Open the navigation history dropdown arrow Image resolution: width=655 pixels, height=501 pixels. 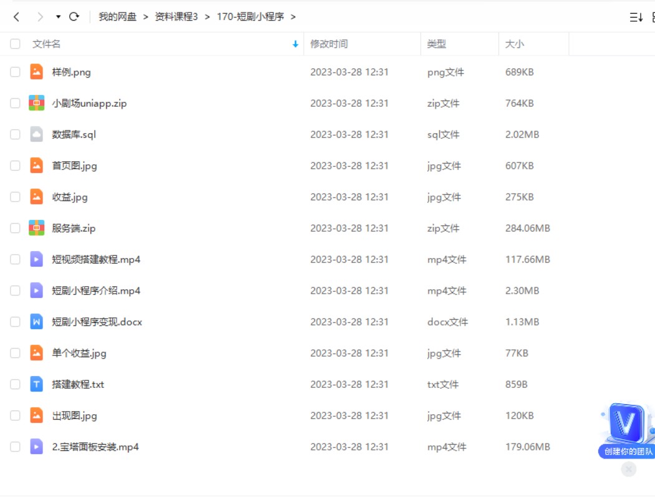click(58, 17)
